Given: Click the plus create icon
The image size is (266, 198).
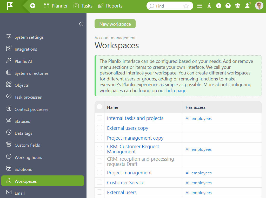Looking at the screenshot, I should [33, 6].
